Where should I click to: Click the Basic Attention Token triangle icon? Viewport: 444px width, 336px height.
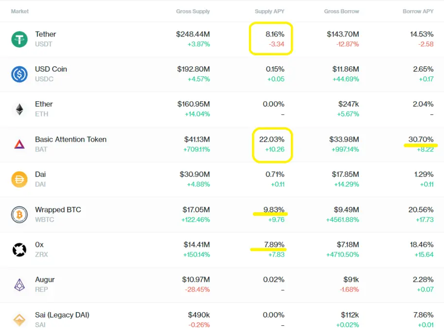click(x=19, y=144)
